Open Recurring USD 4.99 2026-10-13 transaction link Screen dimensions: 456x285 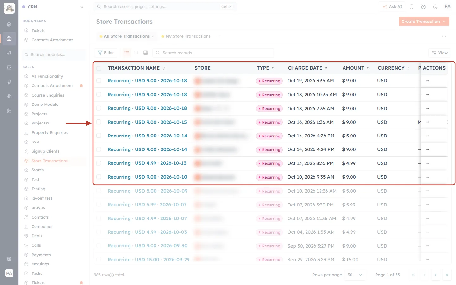pyautogui.click(x=147, y=163)
